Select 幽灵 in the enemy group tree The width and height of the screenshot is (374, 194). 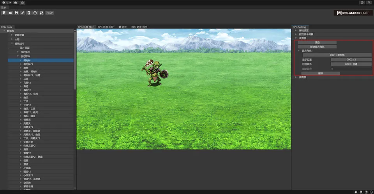point(26,97)
